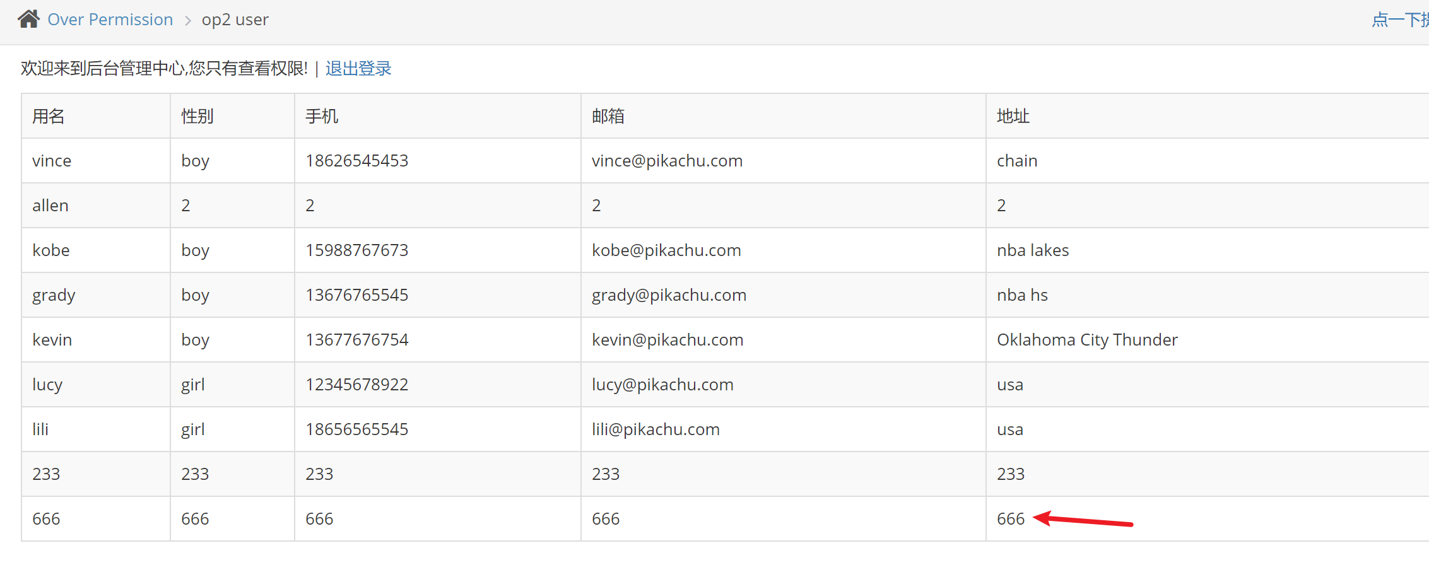1429x577 pixels.
Task: Click the allen username cell
Action: (x=50, y=206)
